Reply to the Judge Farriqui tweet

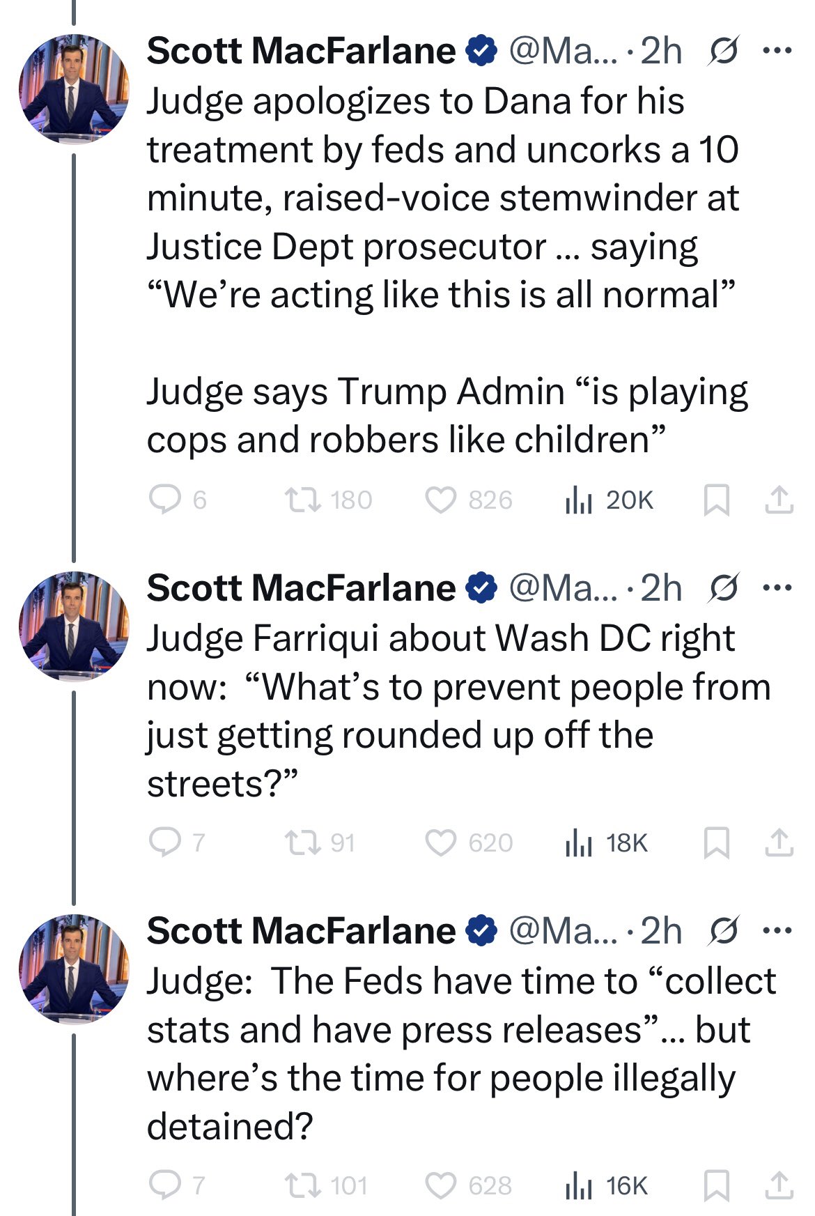click(166, 842)
